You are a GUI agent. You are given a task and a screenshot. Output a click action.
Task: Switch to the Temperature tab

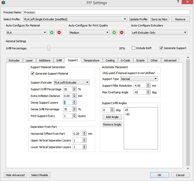point(91,60)
